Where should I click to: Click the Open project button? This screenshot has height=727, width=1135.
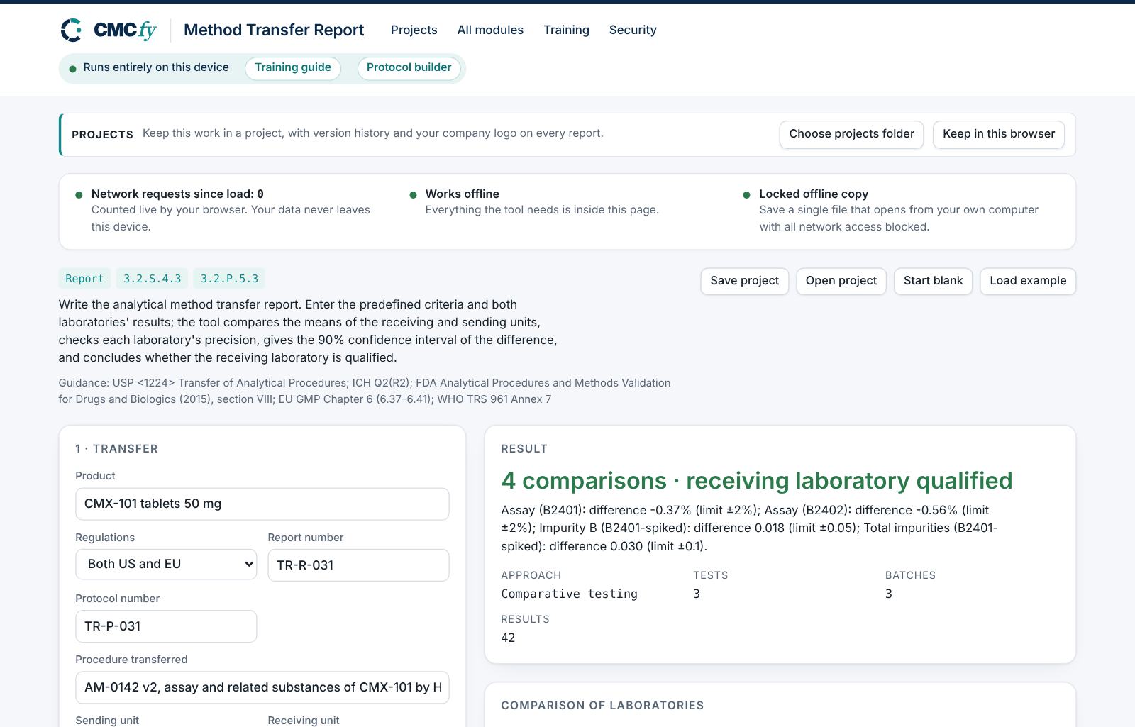pyautogui.click(x=841, y=281)
